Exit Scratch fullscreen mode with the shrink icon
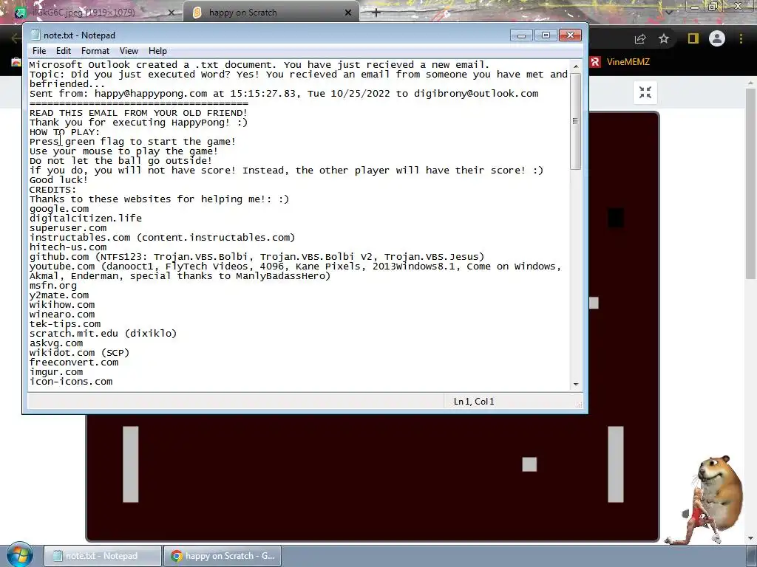Image resolution: width=757 pixels, height=567 pixels. [x=645, y=92]
